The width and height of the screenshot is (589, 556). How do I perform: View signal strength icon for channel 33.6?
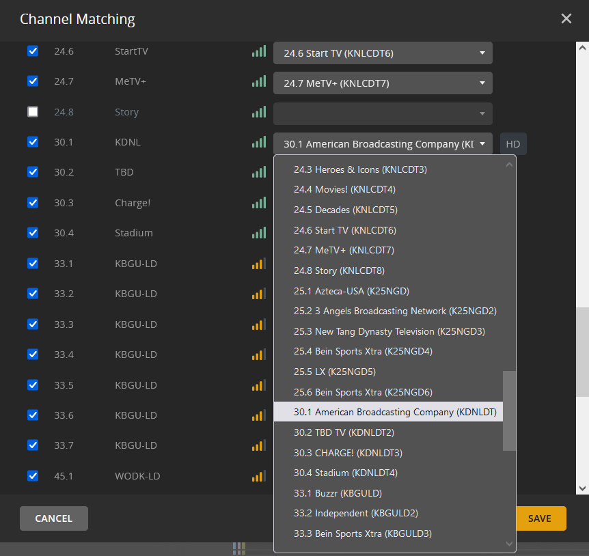(x=259, y=415)
